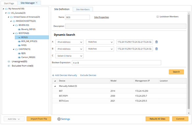Click the BOS_NB_SITE2 site icon

19,41
